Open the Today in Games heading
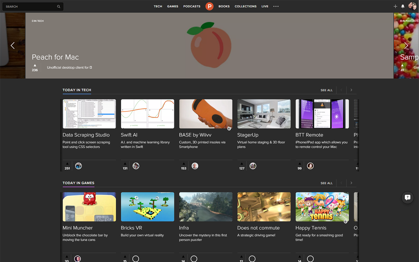 [x=79, y=183]
